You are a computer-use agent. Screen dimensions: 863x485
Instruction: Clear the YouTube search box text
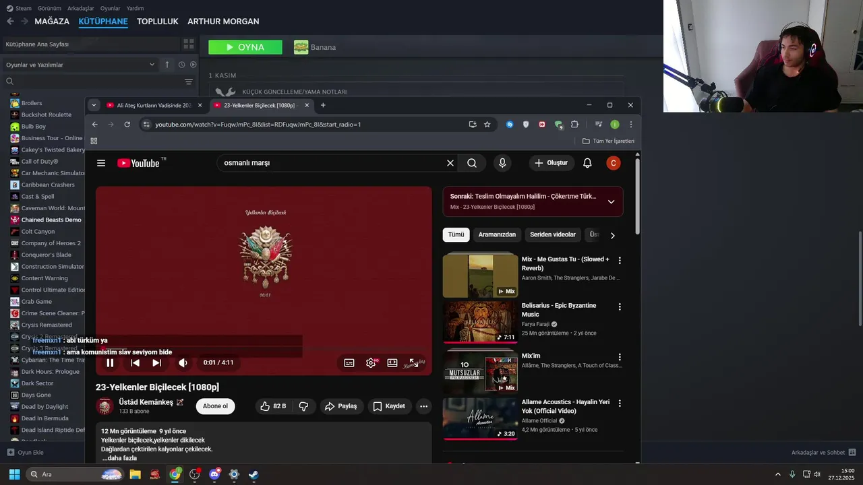pyautogui.click(x=450, y=163)
